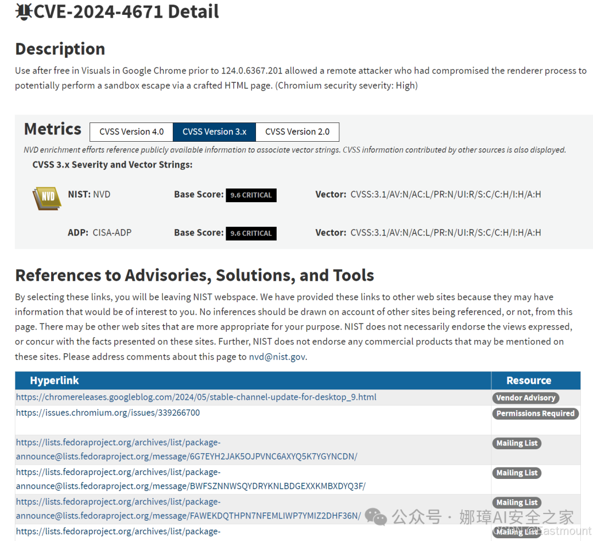Click the "Use after free in Visuals" description text
The image size is (593, 541).
(301, 78)
